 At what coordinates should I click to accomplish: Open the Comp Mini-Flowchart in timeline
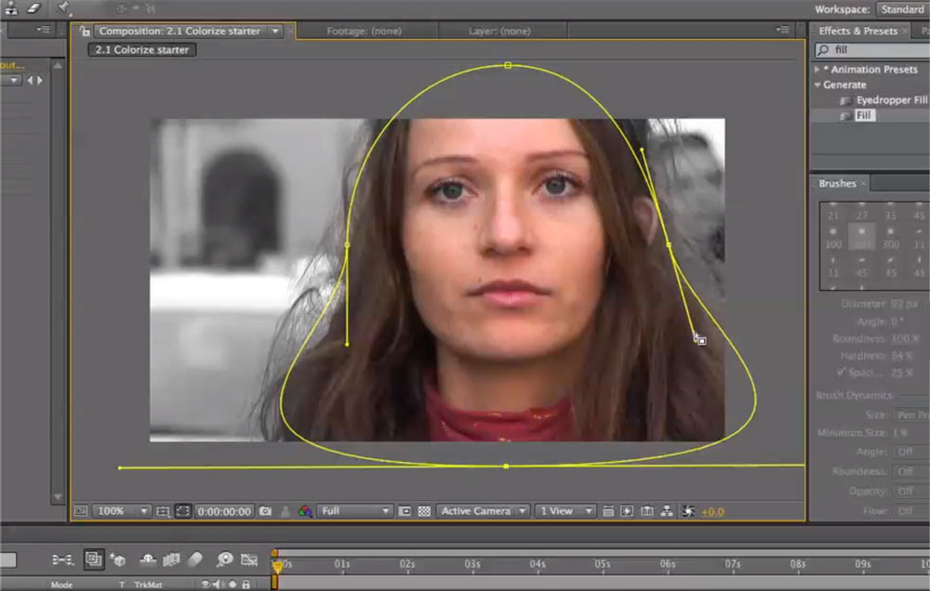point(62,559)
